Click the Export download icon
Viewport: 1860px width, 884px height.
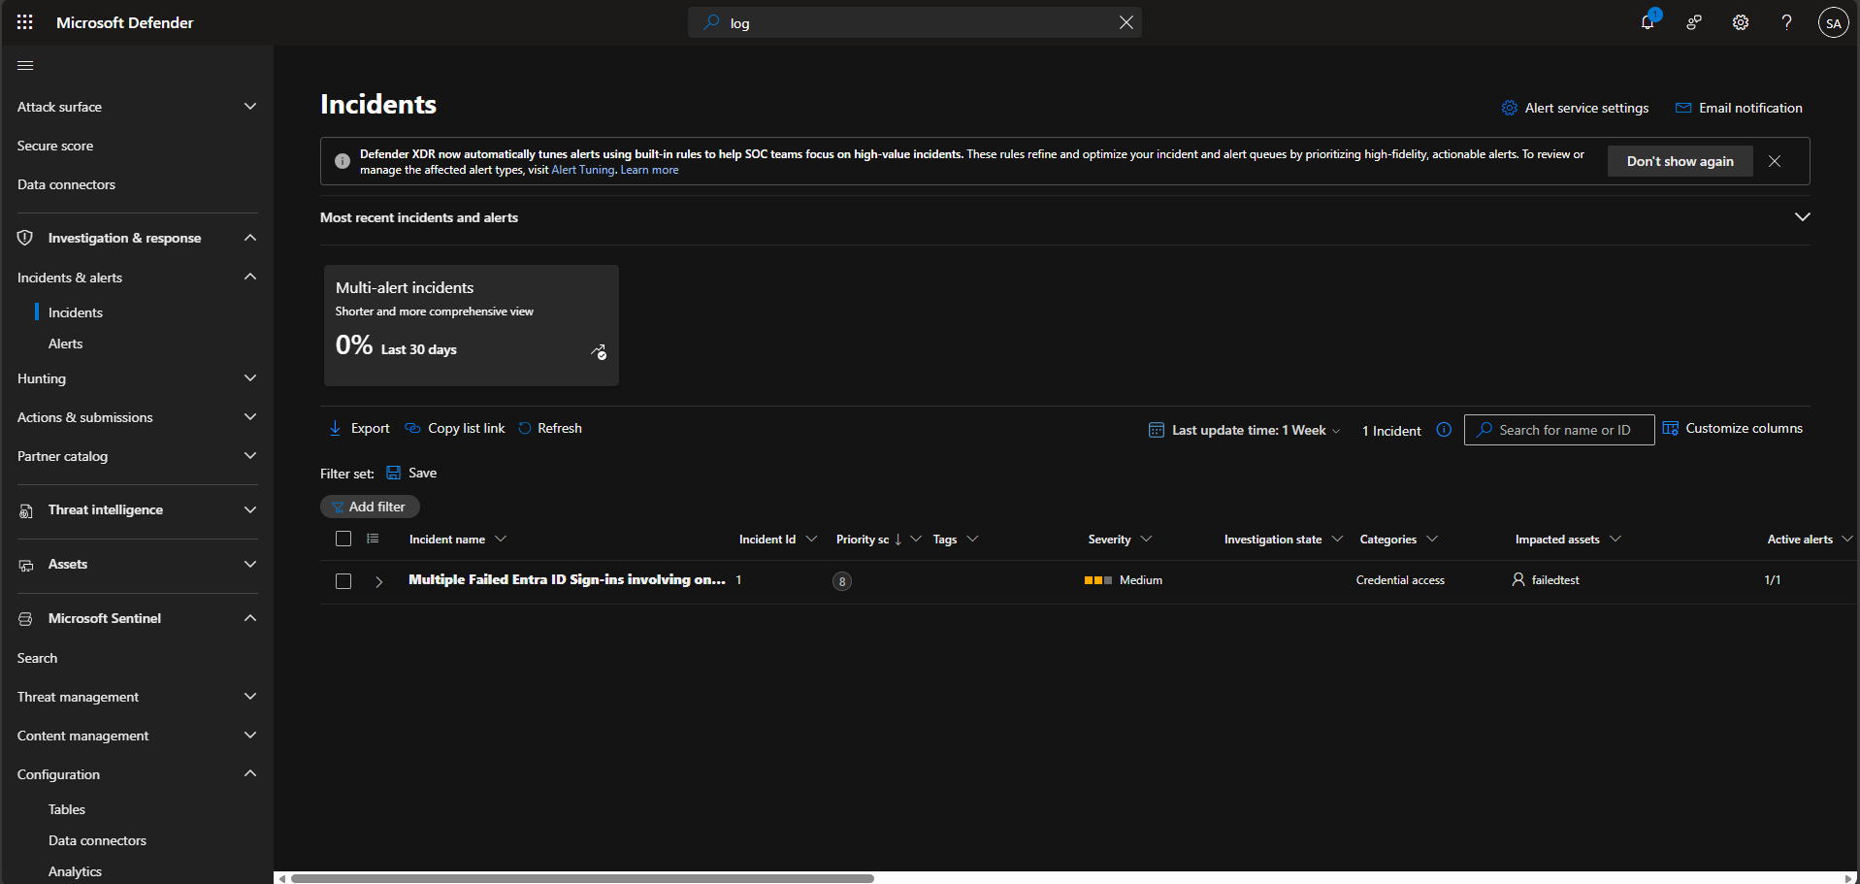335,428
